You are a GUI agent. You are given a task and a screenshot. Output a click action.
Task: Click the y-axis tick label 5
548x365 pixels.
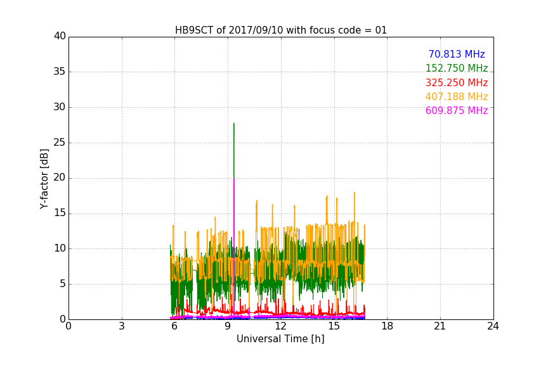click(x=63, y=284)
